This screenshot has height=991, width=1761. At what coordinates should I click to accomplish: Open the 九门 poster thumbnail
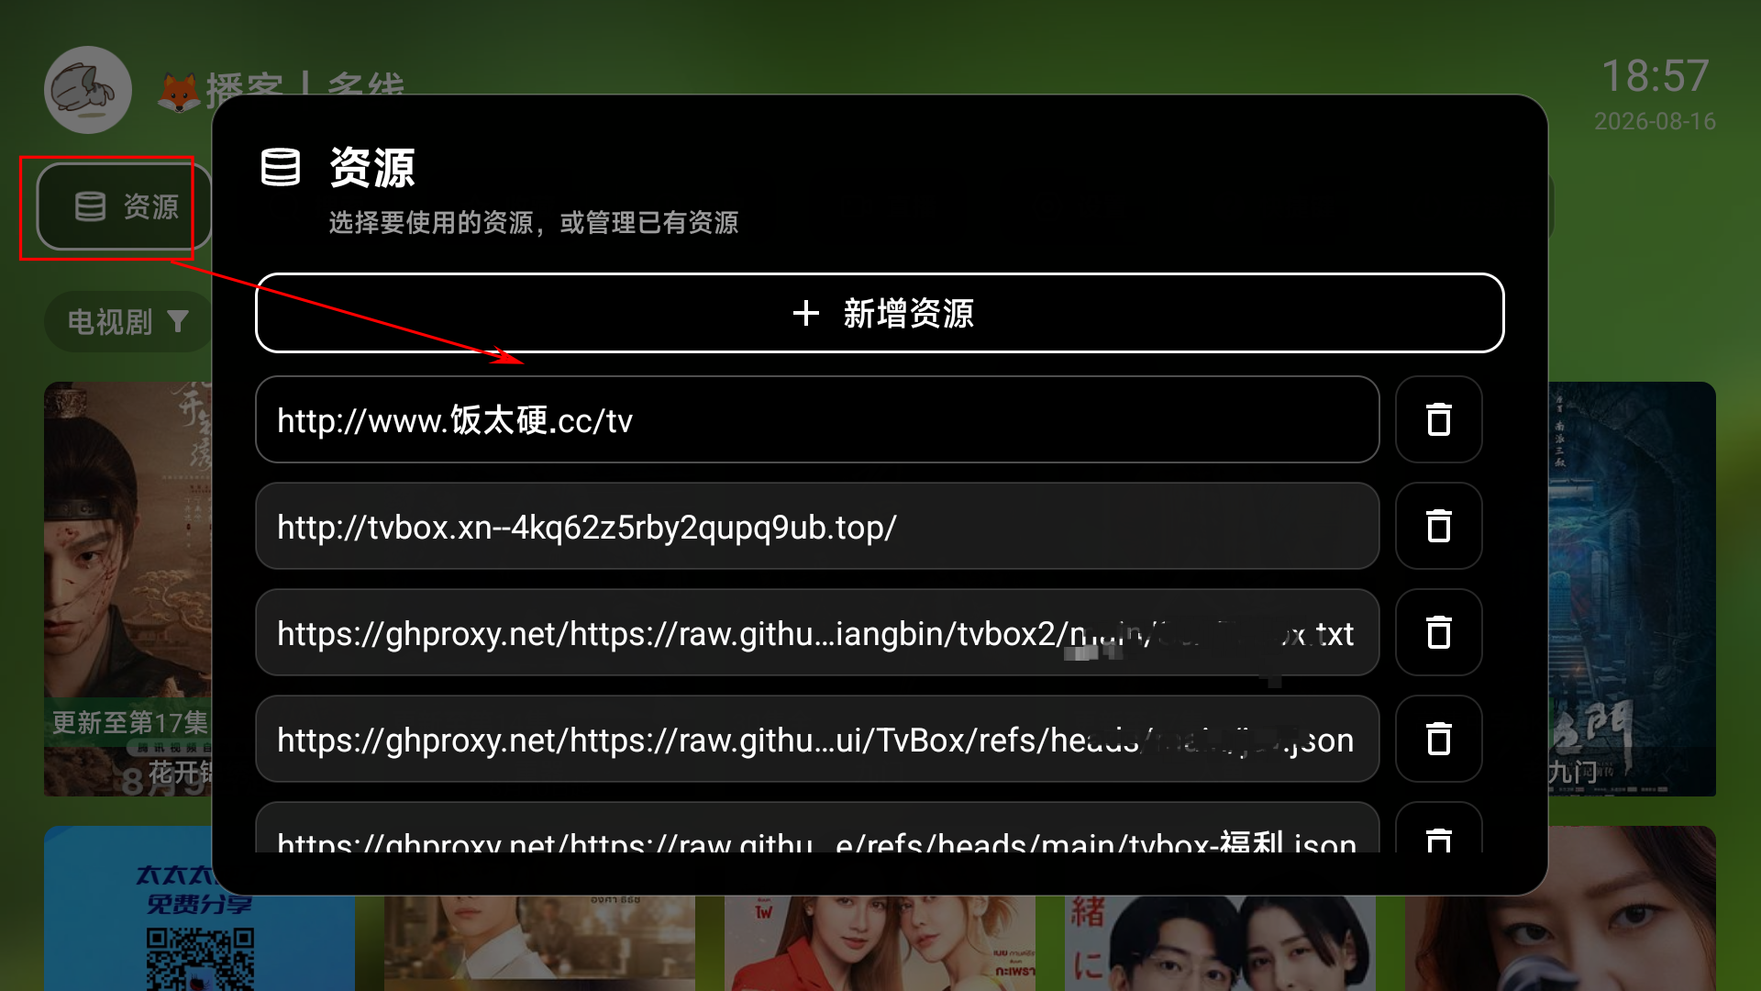(x=1632, y=588)
